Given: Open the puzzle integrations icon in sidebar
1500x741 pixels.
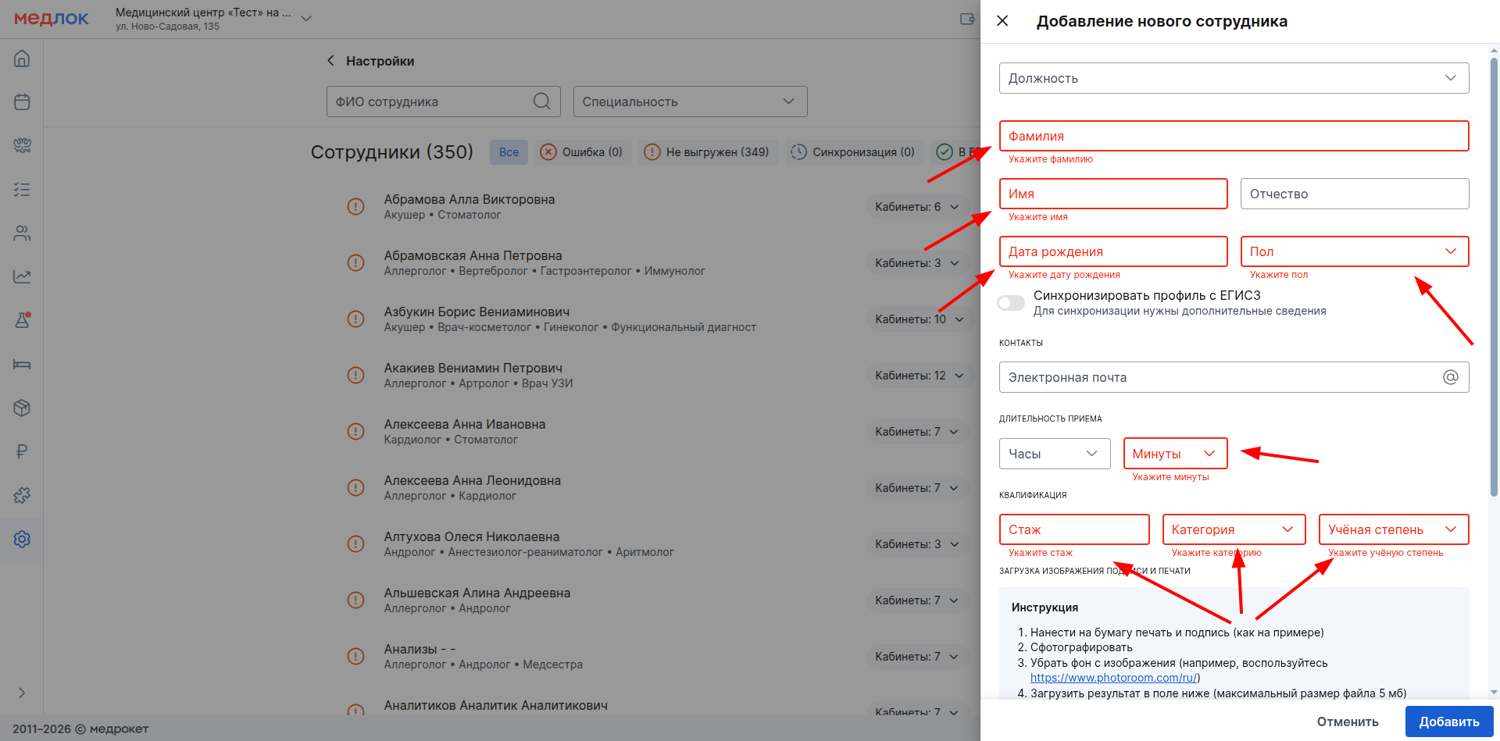Looking at the screenshot, I should point(22,495).
